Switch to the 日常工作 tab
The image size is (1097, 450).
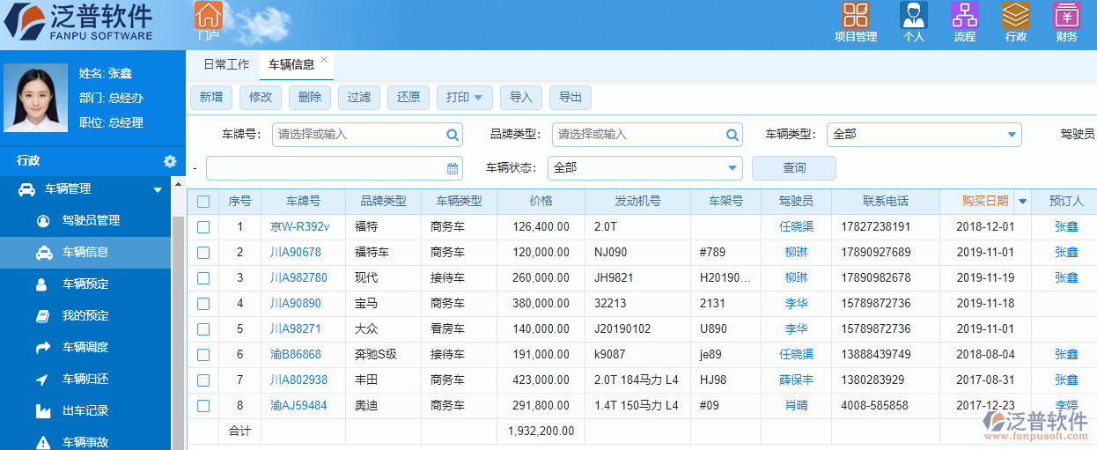226,64
